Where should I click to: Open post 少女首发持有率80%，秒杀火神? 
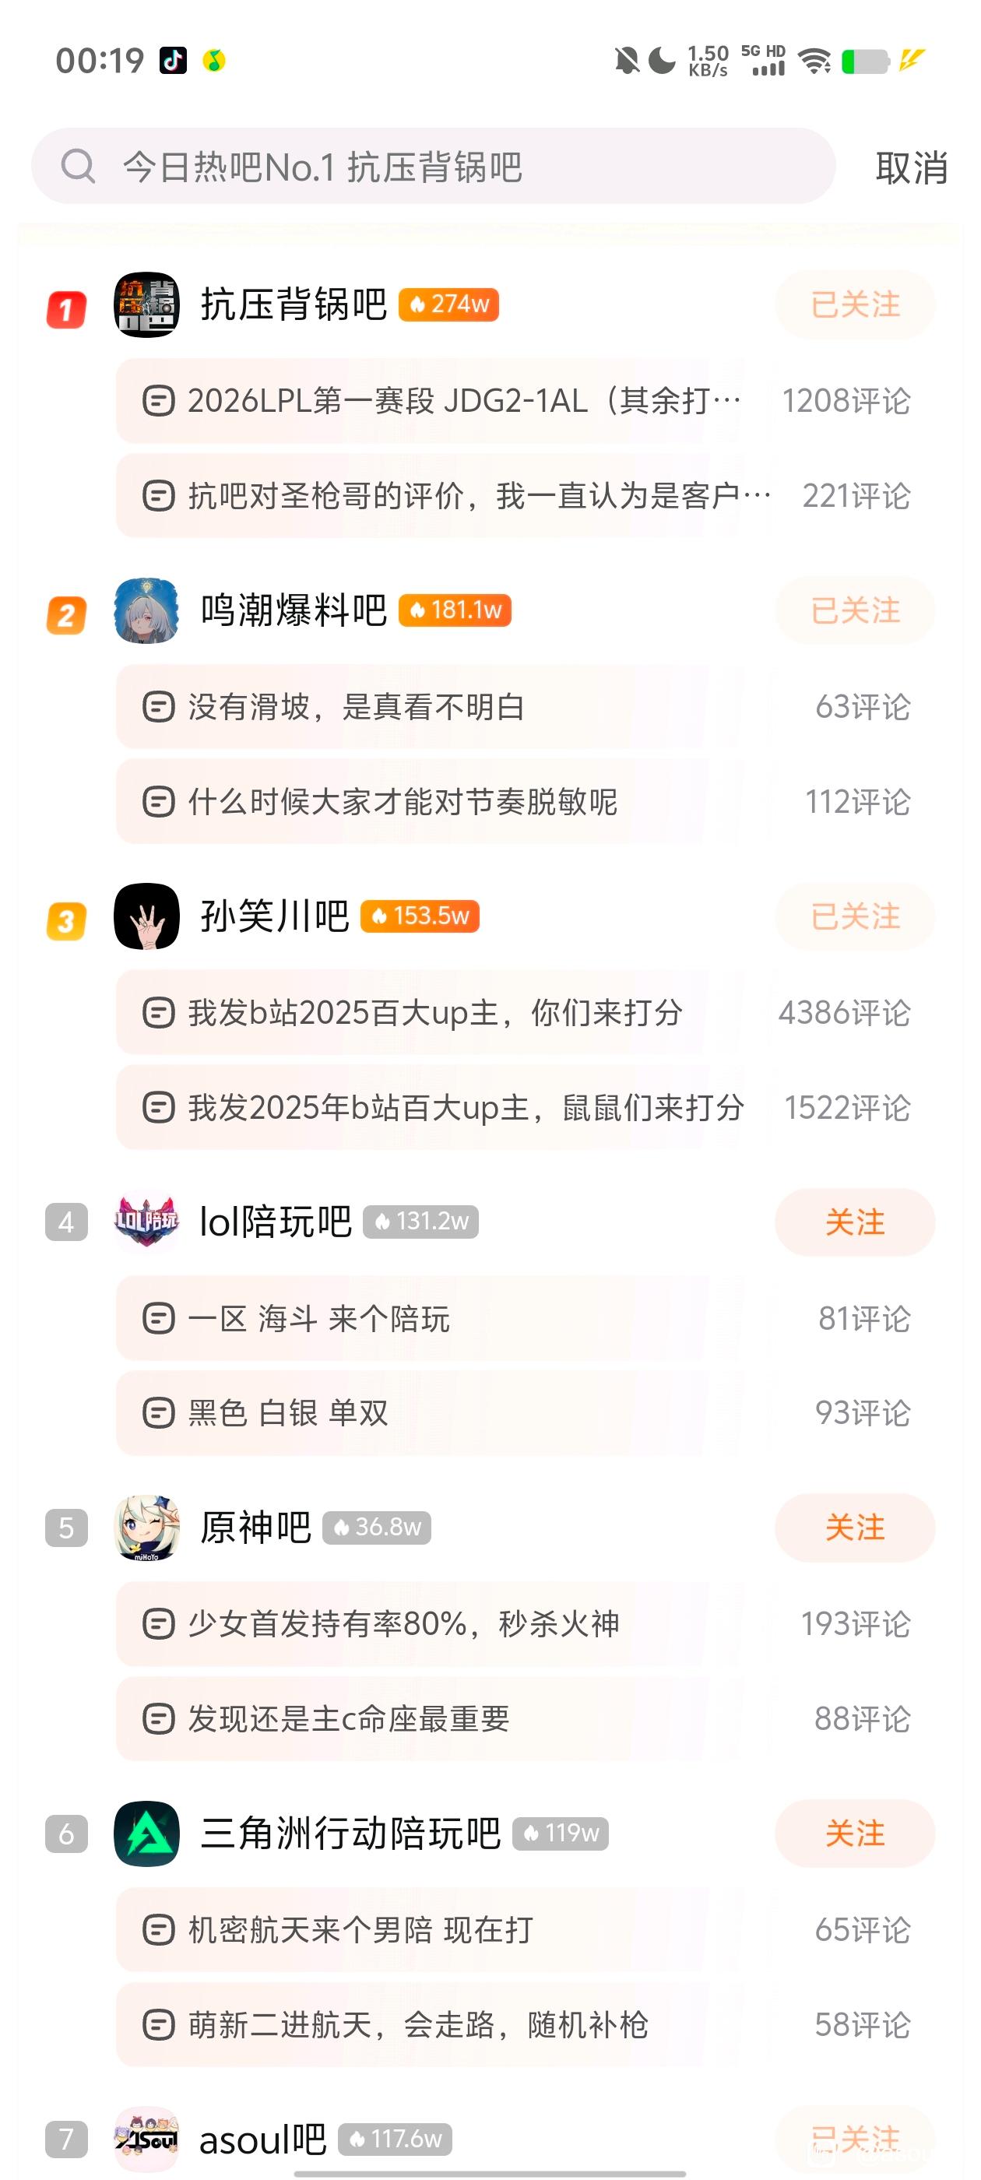tap(404, 1623)
